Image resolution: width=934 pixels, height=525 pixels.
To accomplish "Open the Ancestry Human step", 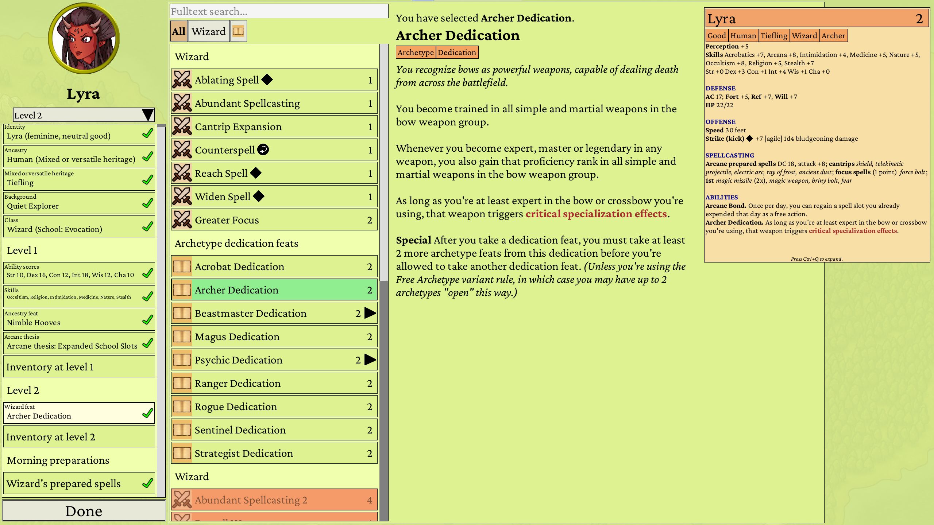I will point(79,157).
